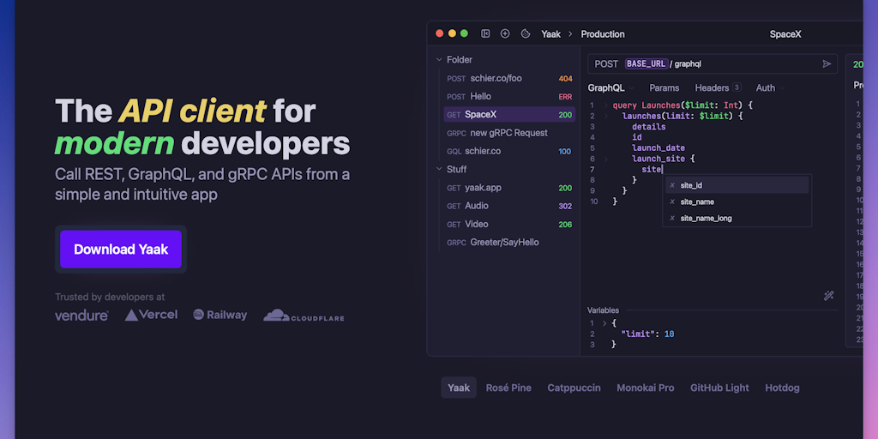Click the 100 status on schier.co row
The height and width of the screenshot is (439, 878).
point(565,152)
